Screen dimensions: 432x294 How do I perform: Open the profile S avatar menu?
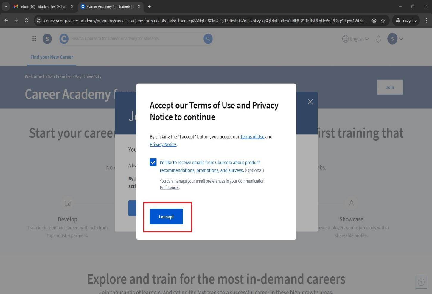pos(395,39)
